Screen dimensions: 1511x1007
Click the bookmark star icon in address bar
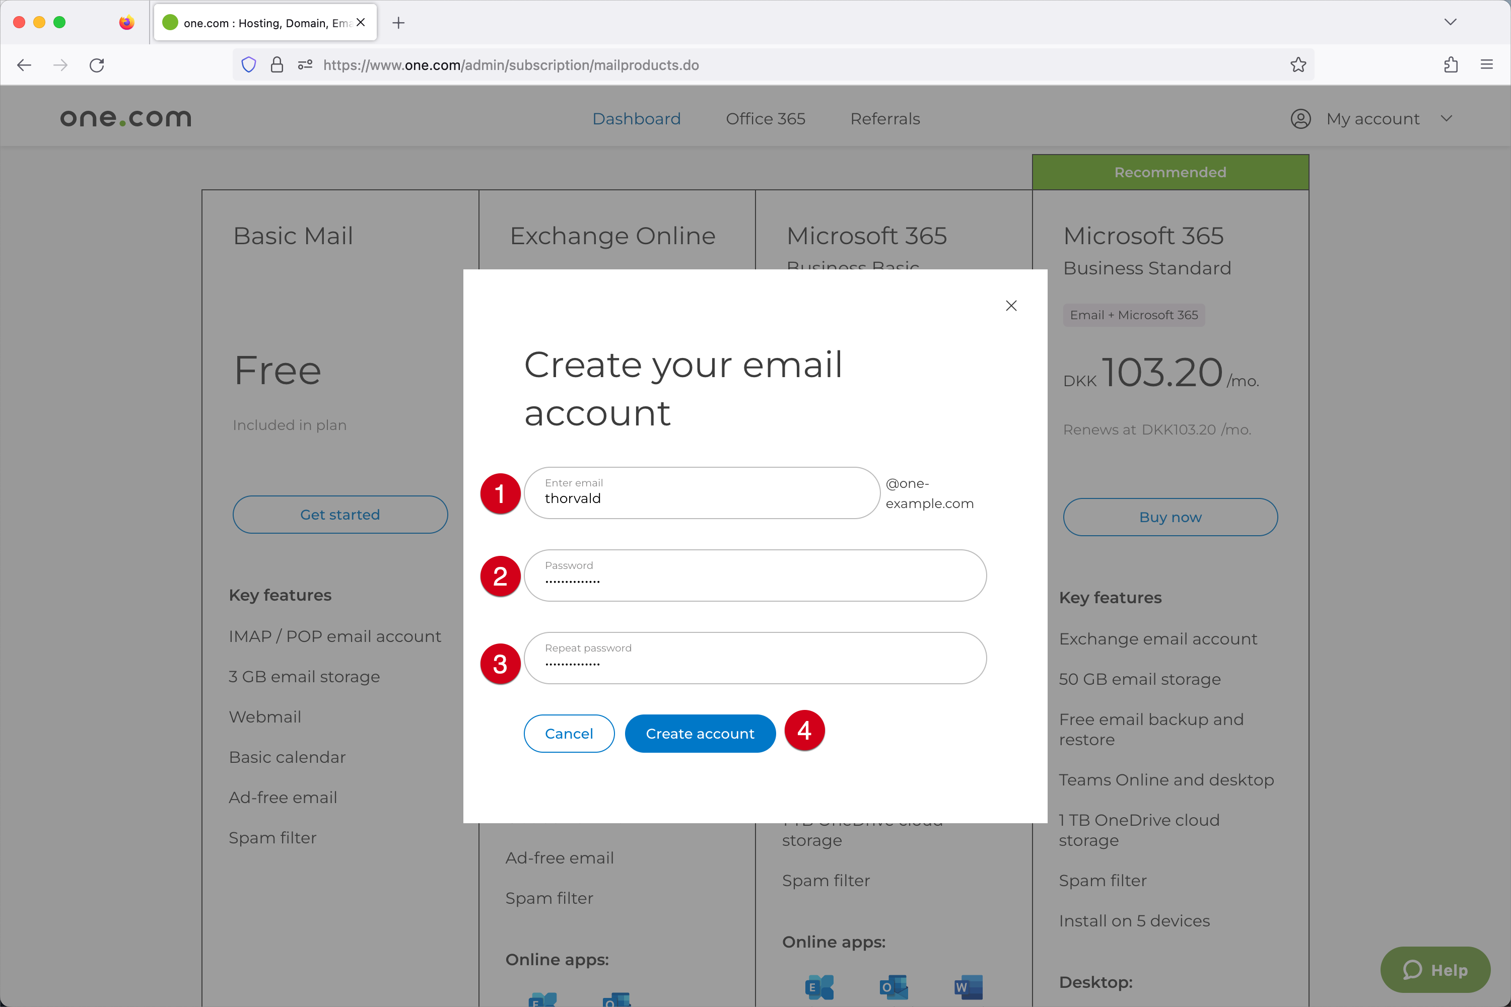coord(1298,64)
